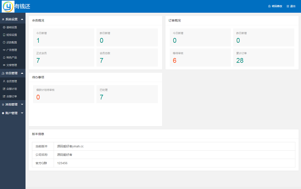The width and height of the screenshot is (301, 189).
Task: Click the gear icon beside 基础设置
Action: [x=4, y=27]
